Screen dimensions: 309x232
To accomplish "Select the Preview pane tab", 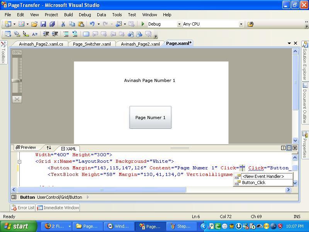I will pos(26,148).
